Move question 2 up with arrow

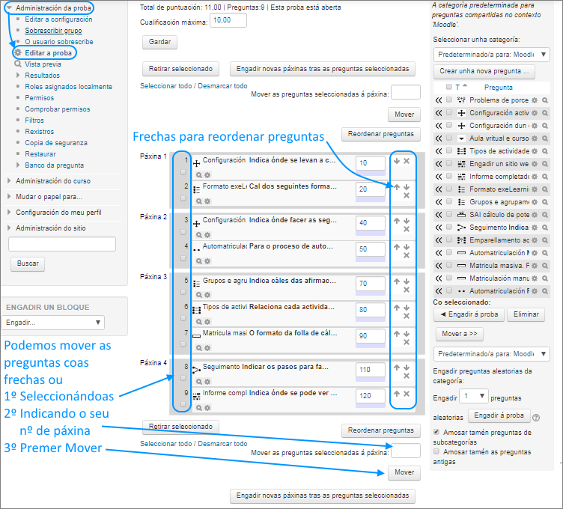pos(397,187)
